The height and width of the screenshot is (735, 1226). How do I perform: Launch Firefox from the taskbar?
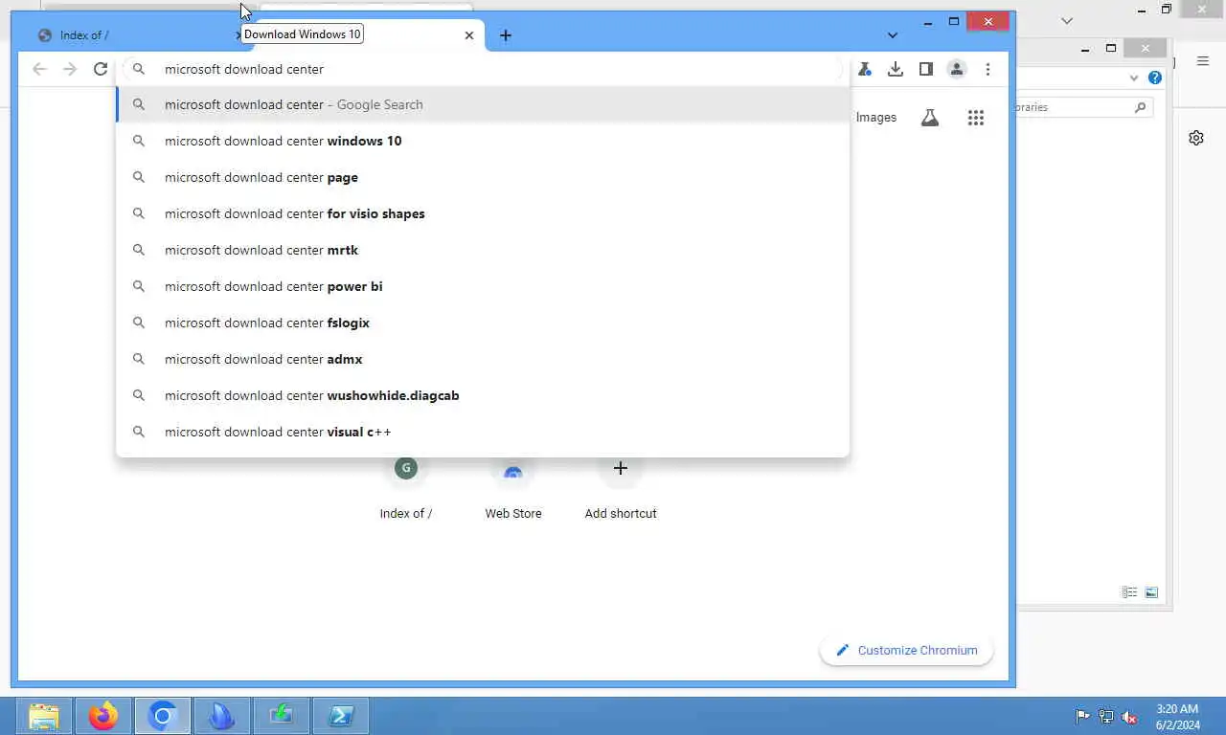point(103,716)
